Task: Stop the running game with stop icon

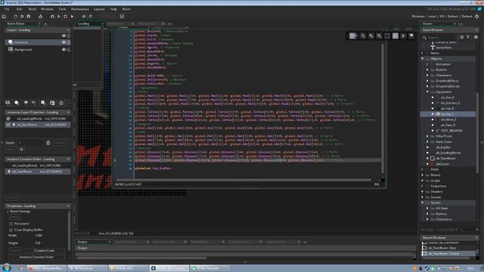Action: point(66,17)
